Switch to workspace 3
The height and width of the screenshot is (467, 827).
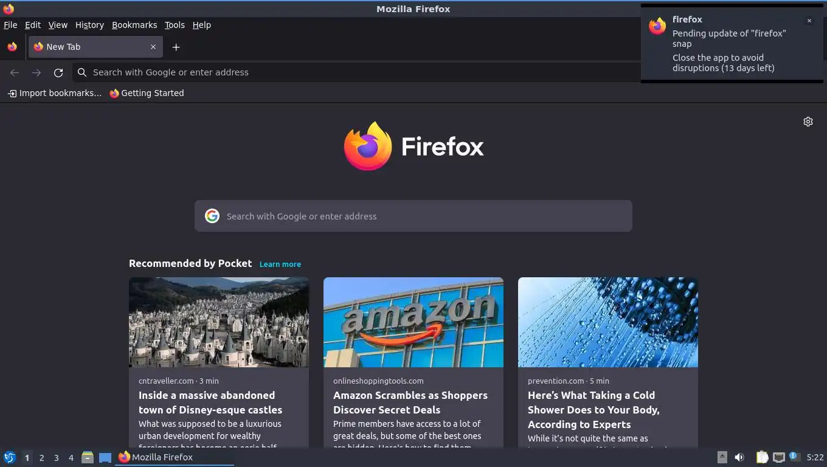56,458
